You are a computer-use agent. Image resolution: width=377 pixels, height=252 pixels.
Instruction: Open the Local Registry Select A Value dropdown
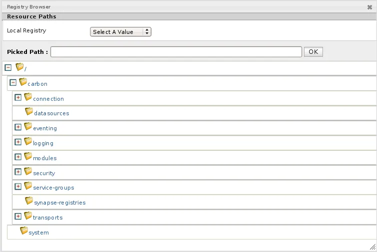pyautogui.click(x=120, y=32)
